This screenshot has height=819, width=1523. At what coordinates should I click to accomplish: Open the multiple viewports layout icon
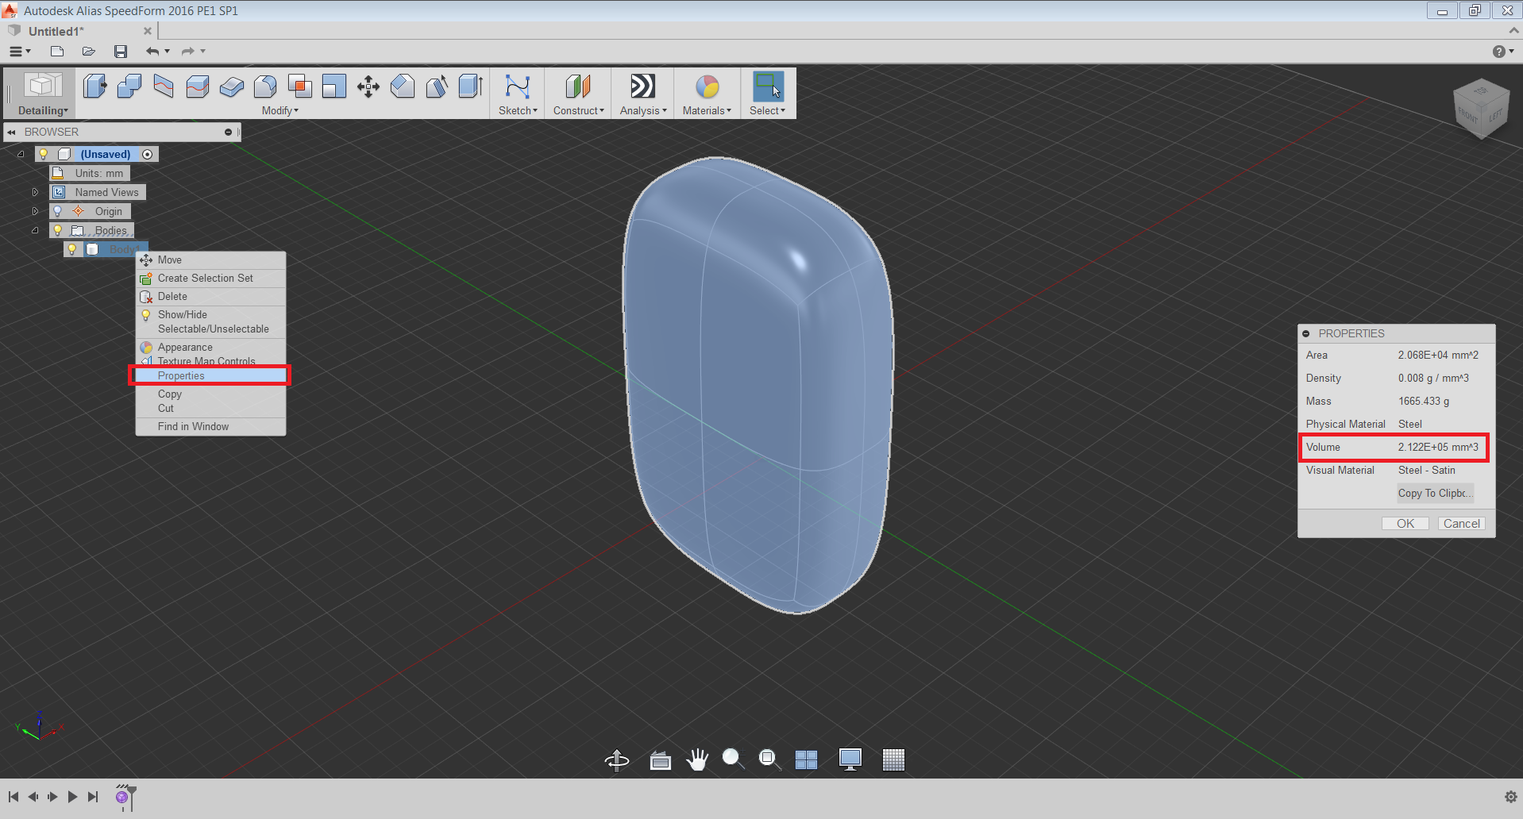(x=806, y=759)
